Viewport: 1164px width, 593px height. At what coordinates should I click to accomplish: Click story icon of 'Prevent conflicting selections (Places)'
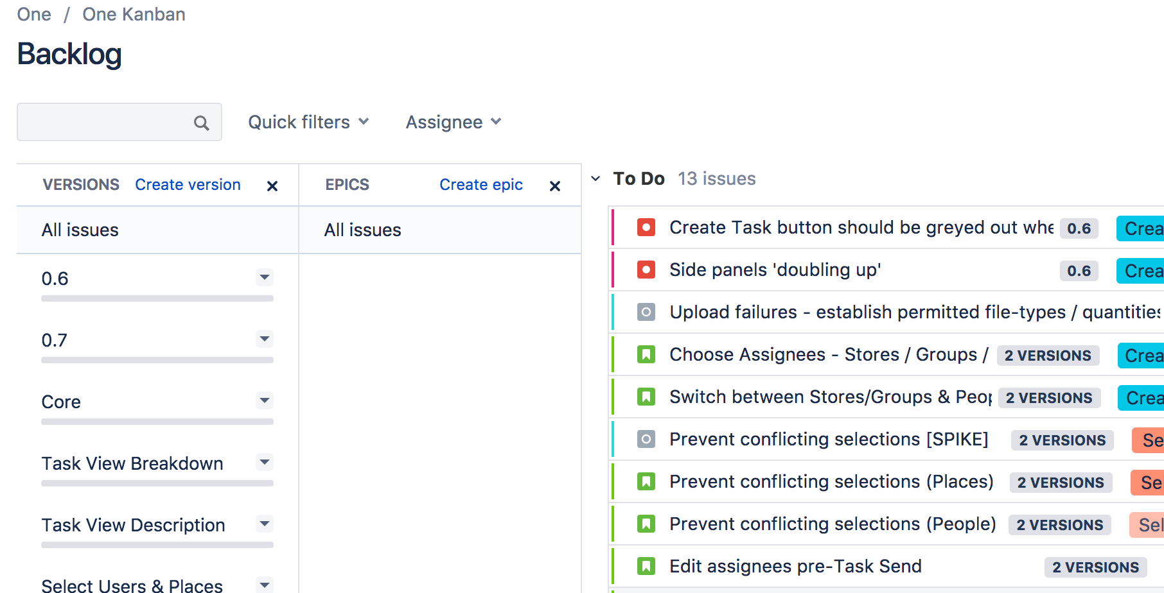coord(646,481)
